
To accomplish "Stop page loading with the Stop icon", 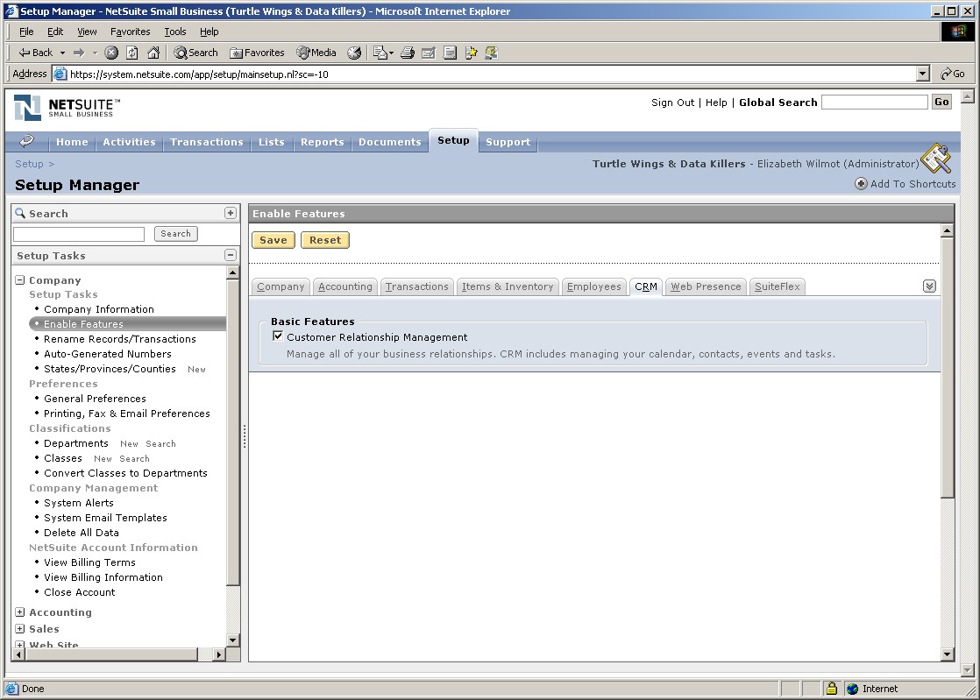I will [111, 53].
